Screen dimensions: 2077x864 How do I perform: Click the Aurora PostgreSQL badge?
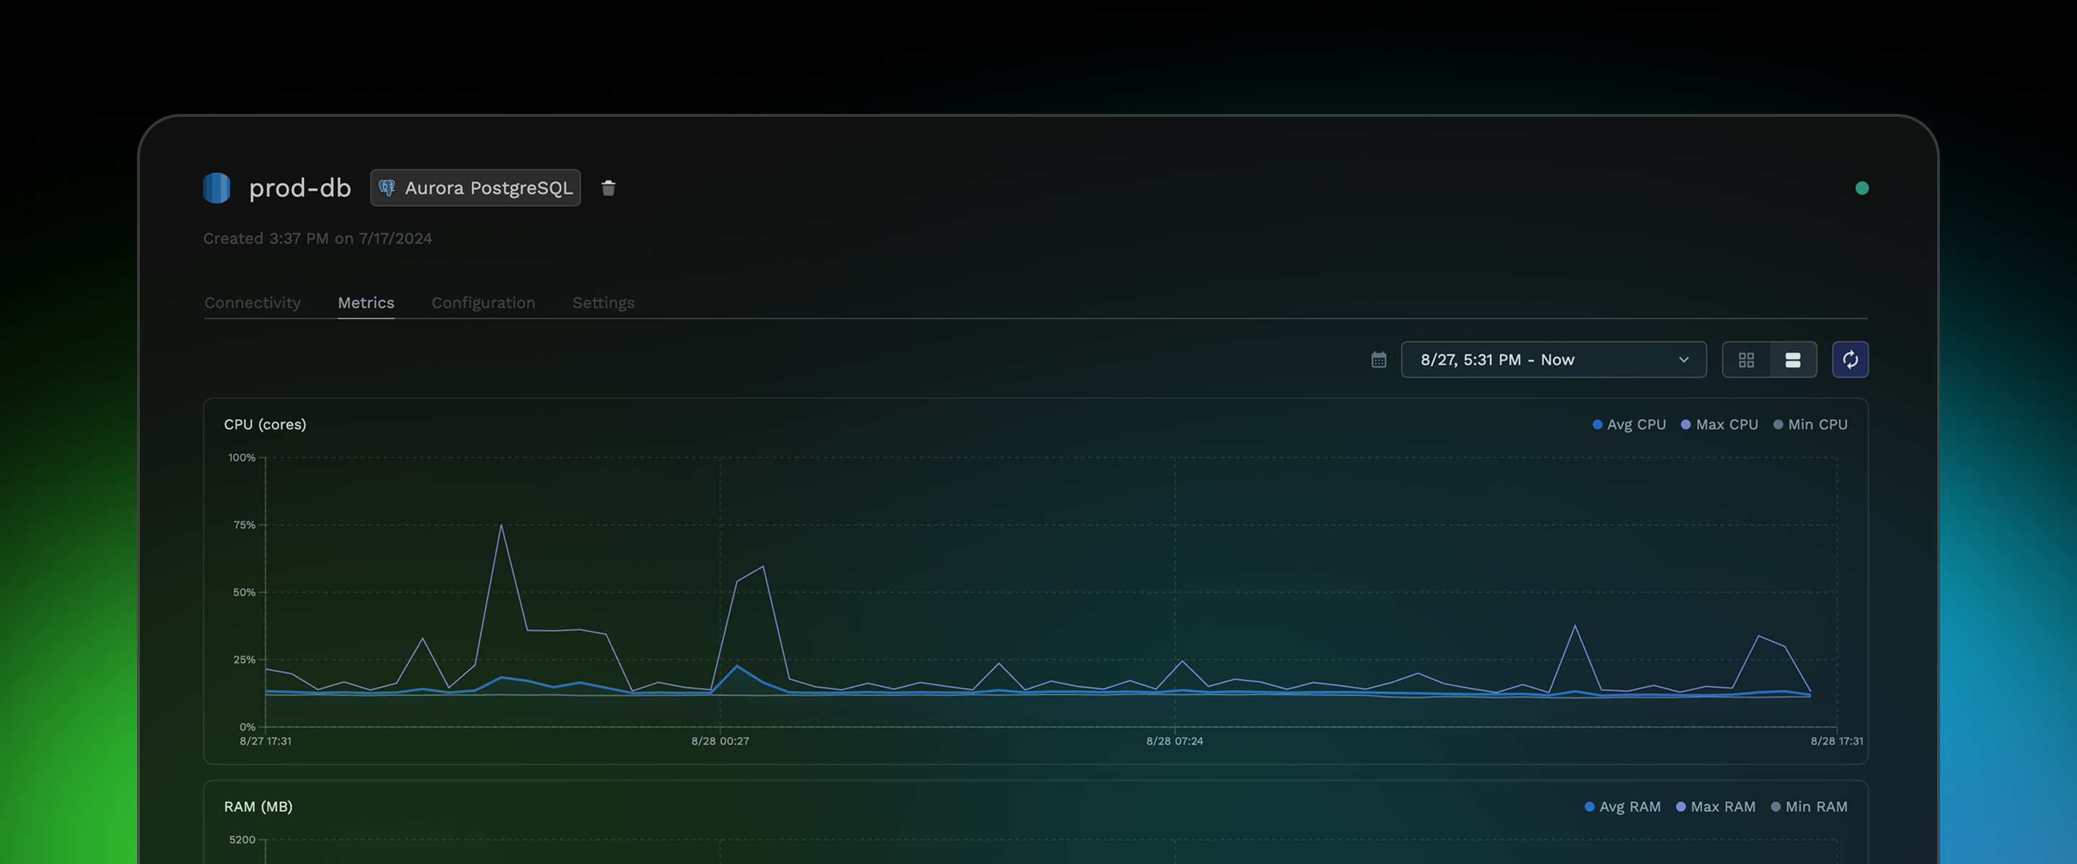pos(476,188)
